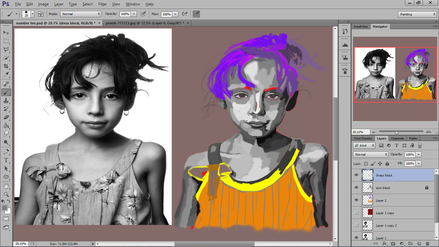This screenshot has height=247, width=439.
Task: Select the Pen tool
Action: pyautogui.click(x=6, y=152)
